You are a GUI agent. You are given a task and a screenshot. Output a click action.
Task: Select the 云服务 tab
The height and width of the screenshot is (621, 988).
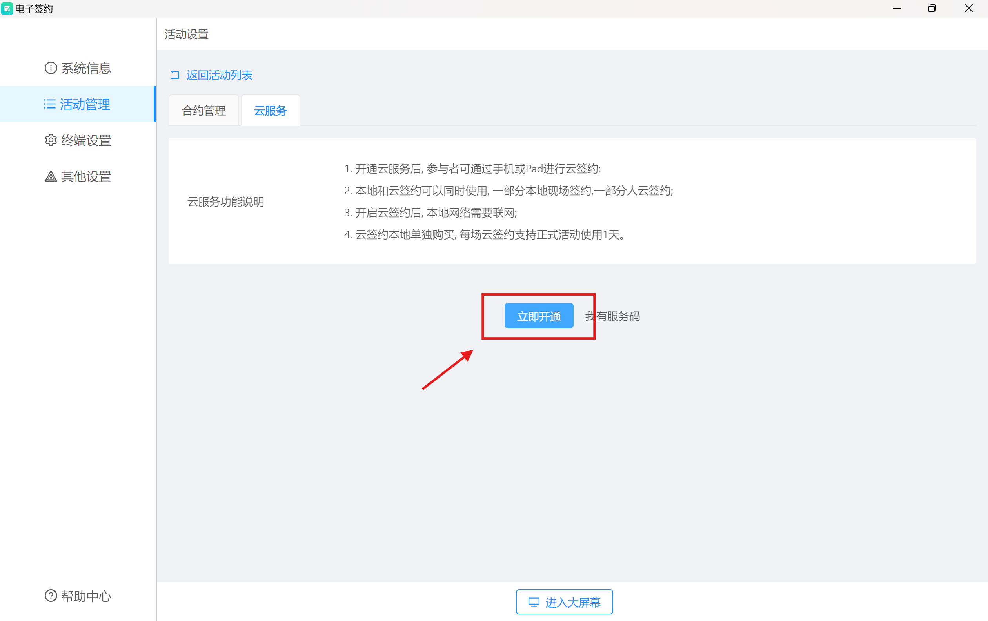click(271, 111)
